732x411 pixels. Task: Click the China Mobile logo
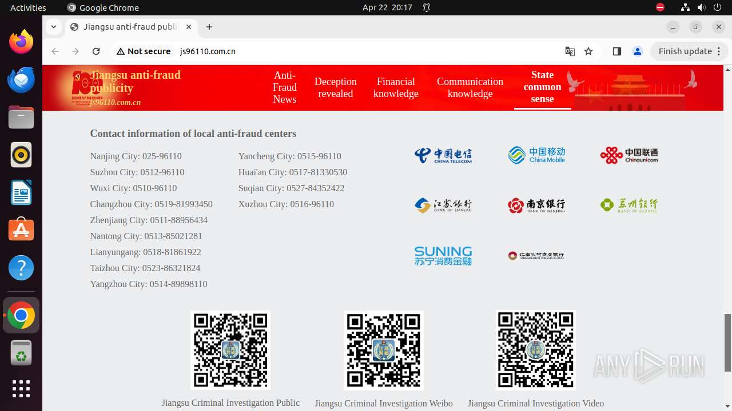click(x=536, y=155)
